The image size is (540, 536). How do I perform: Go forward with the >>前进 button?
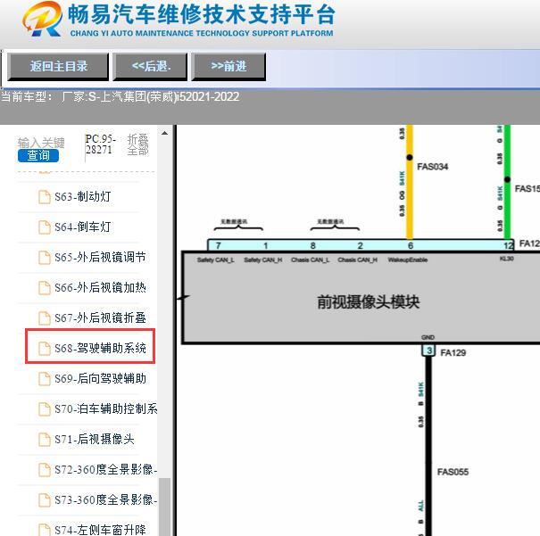pyautogui.click(x=228, y=67)
